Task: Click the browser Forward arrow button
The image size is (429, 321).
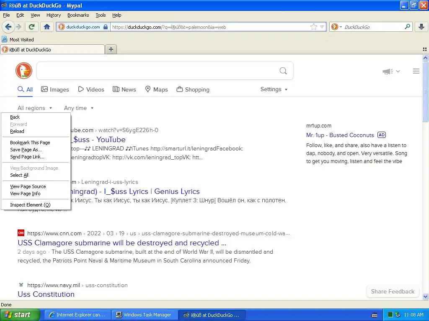Action: tap(18, 27)
